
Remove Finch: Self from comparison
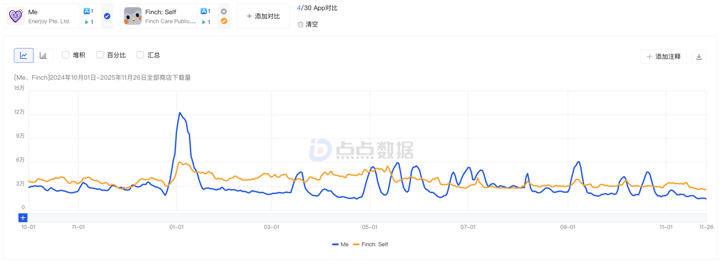click(x=224, y=11)
